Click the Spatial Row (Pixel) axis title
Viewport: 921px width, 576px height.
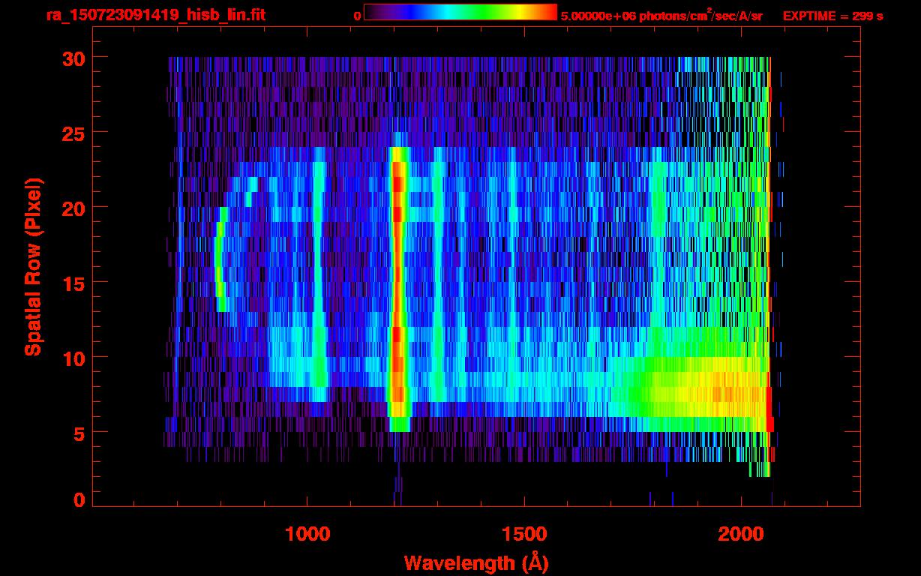coord(32,266)
